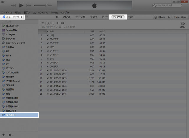Select the strangers Genius playlist icon
This screenshot has height=138, width=189.
click(x=3, y=34)
